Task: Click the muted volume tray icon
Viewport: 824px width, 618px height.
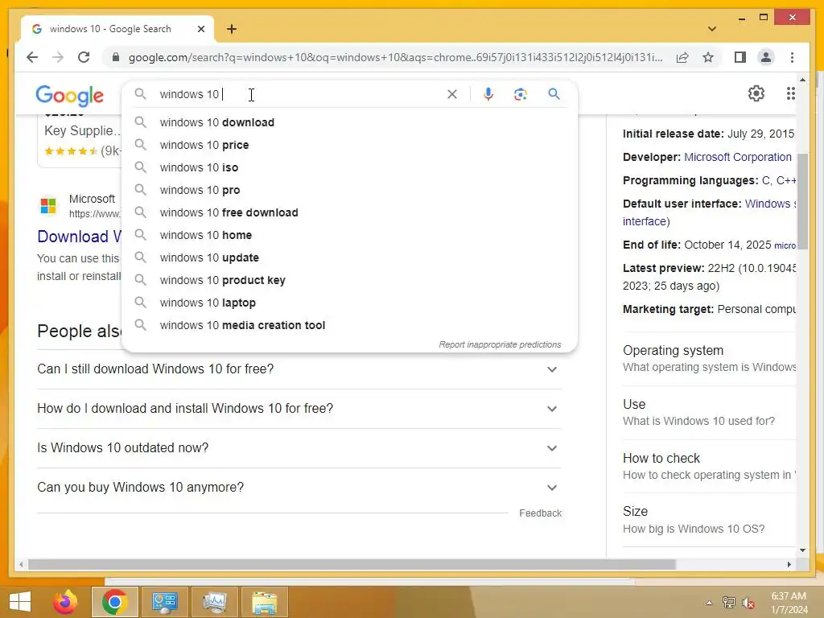Action: coord(748,603)
